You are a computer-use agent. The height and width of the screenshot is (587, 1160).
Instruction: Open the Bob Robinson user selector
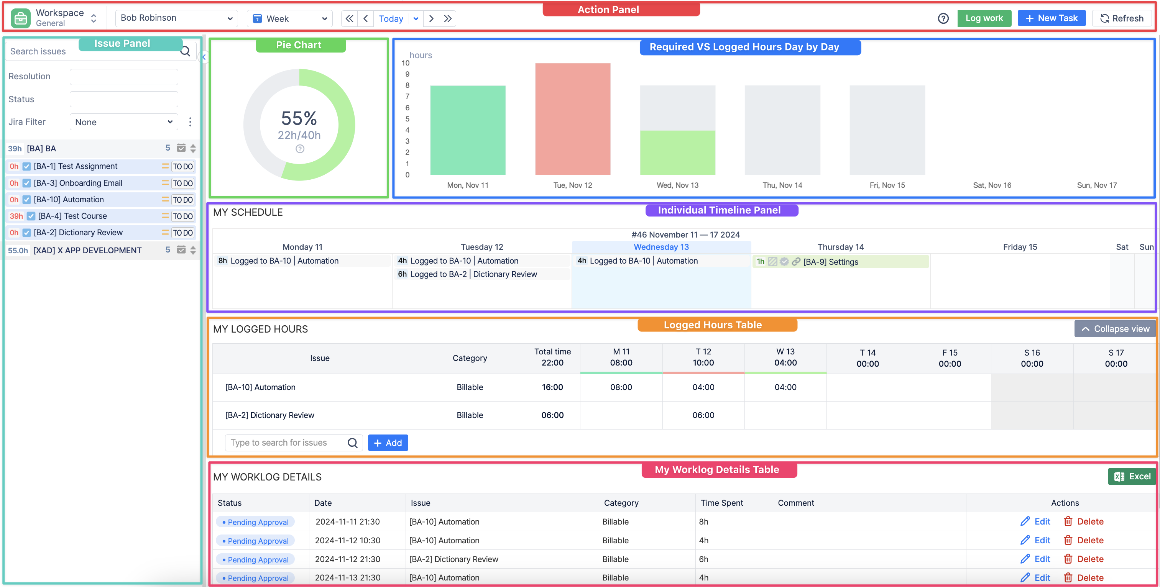[176, 18]
